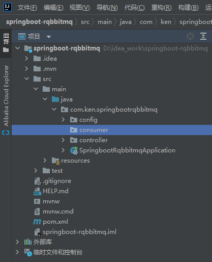Click the src breadcrumb
The image size is (212, 262).
click(85, 22)
